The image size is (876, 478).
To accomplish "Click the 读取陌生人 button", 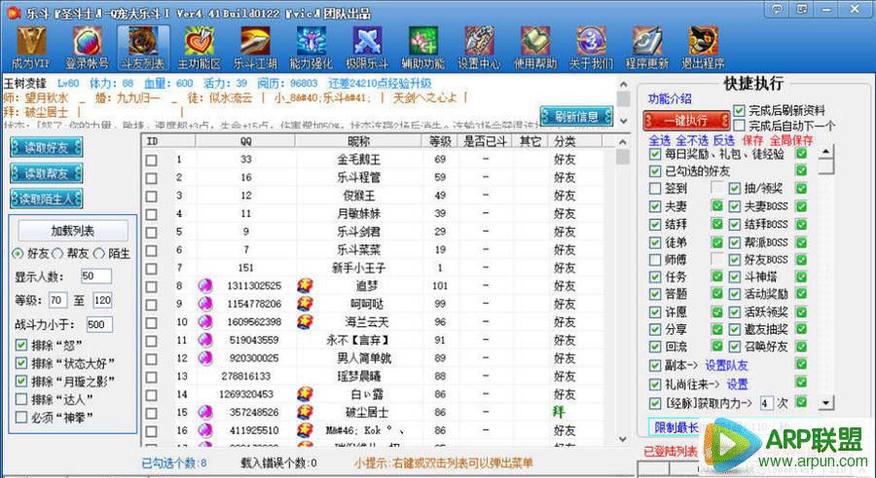I will [47, 199].
